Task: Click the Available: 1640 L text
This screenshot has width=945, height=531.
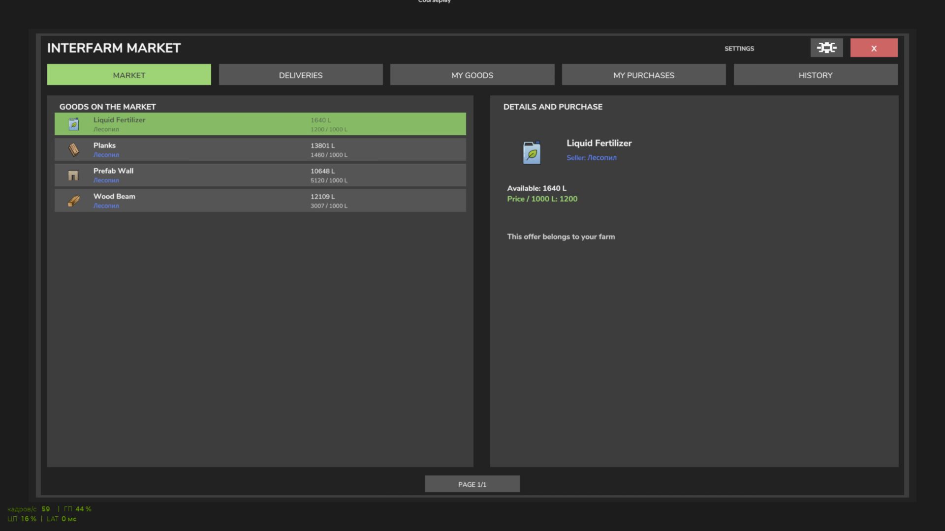Action: pyautogui.click(x=536, y=188)
